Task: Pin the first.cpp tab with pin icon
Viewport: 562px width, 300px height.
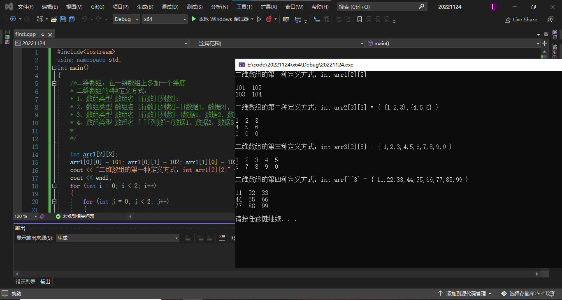Action: point(43,34)
